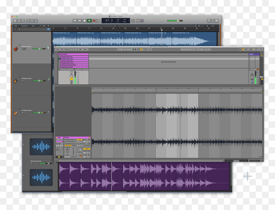Open the LCD display mode dropdown arrow

(x=129, y=21)
